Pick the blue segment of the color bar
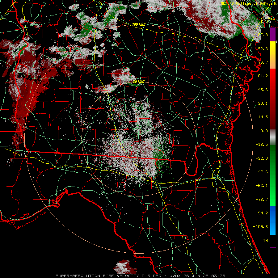This screenshot has height=278, width=278. click(273, 220)
